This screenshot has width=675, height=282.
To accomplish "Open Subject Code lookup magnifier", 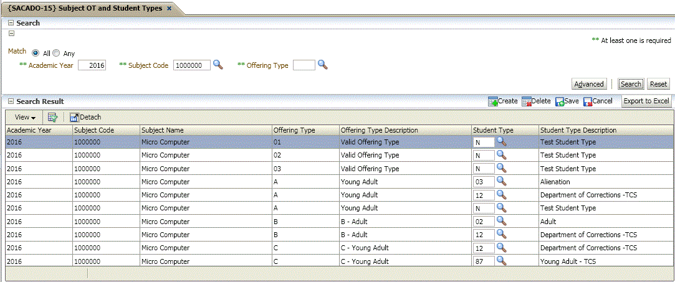I will [x=218, y=65].
